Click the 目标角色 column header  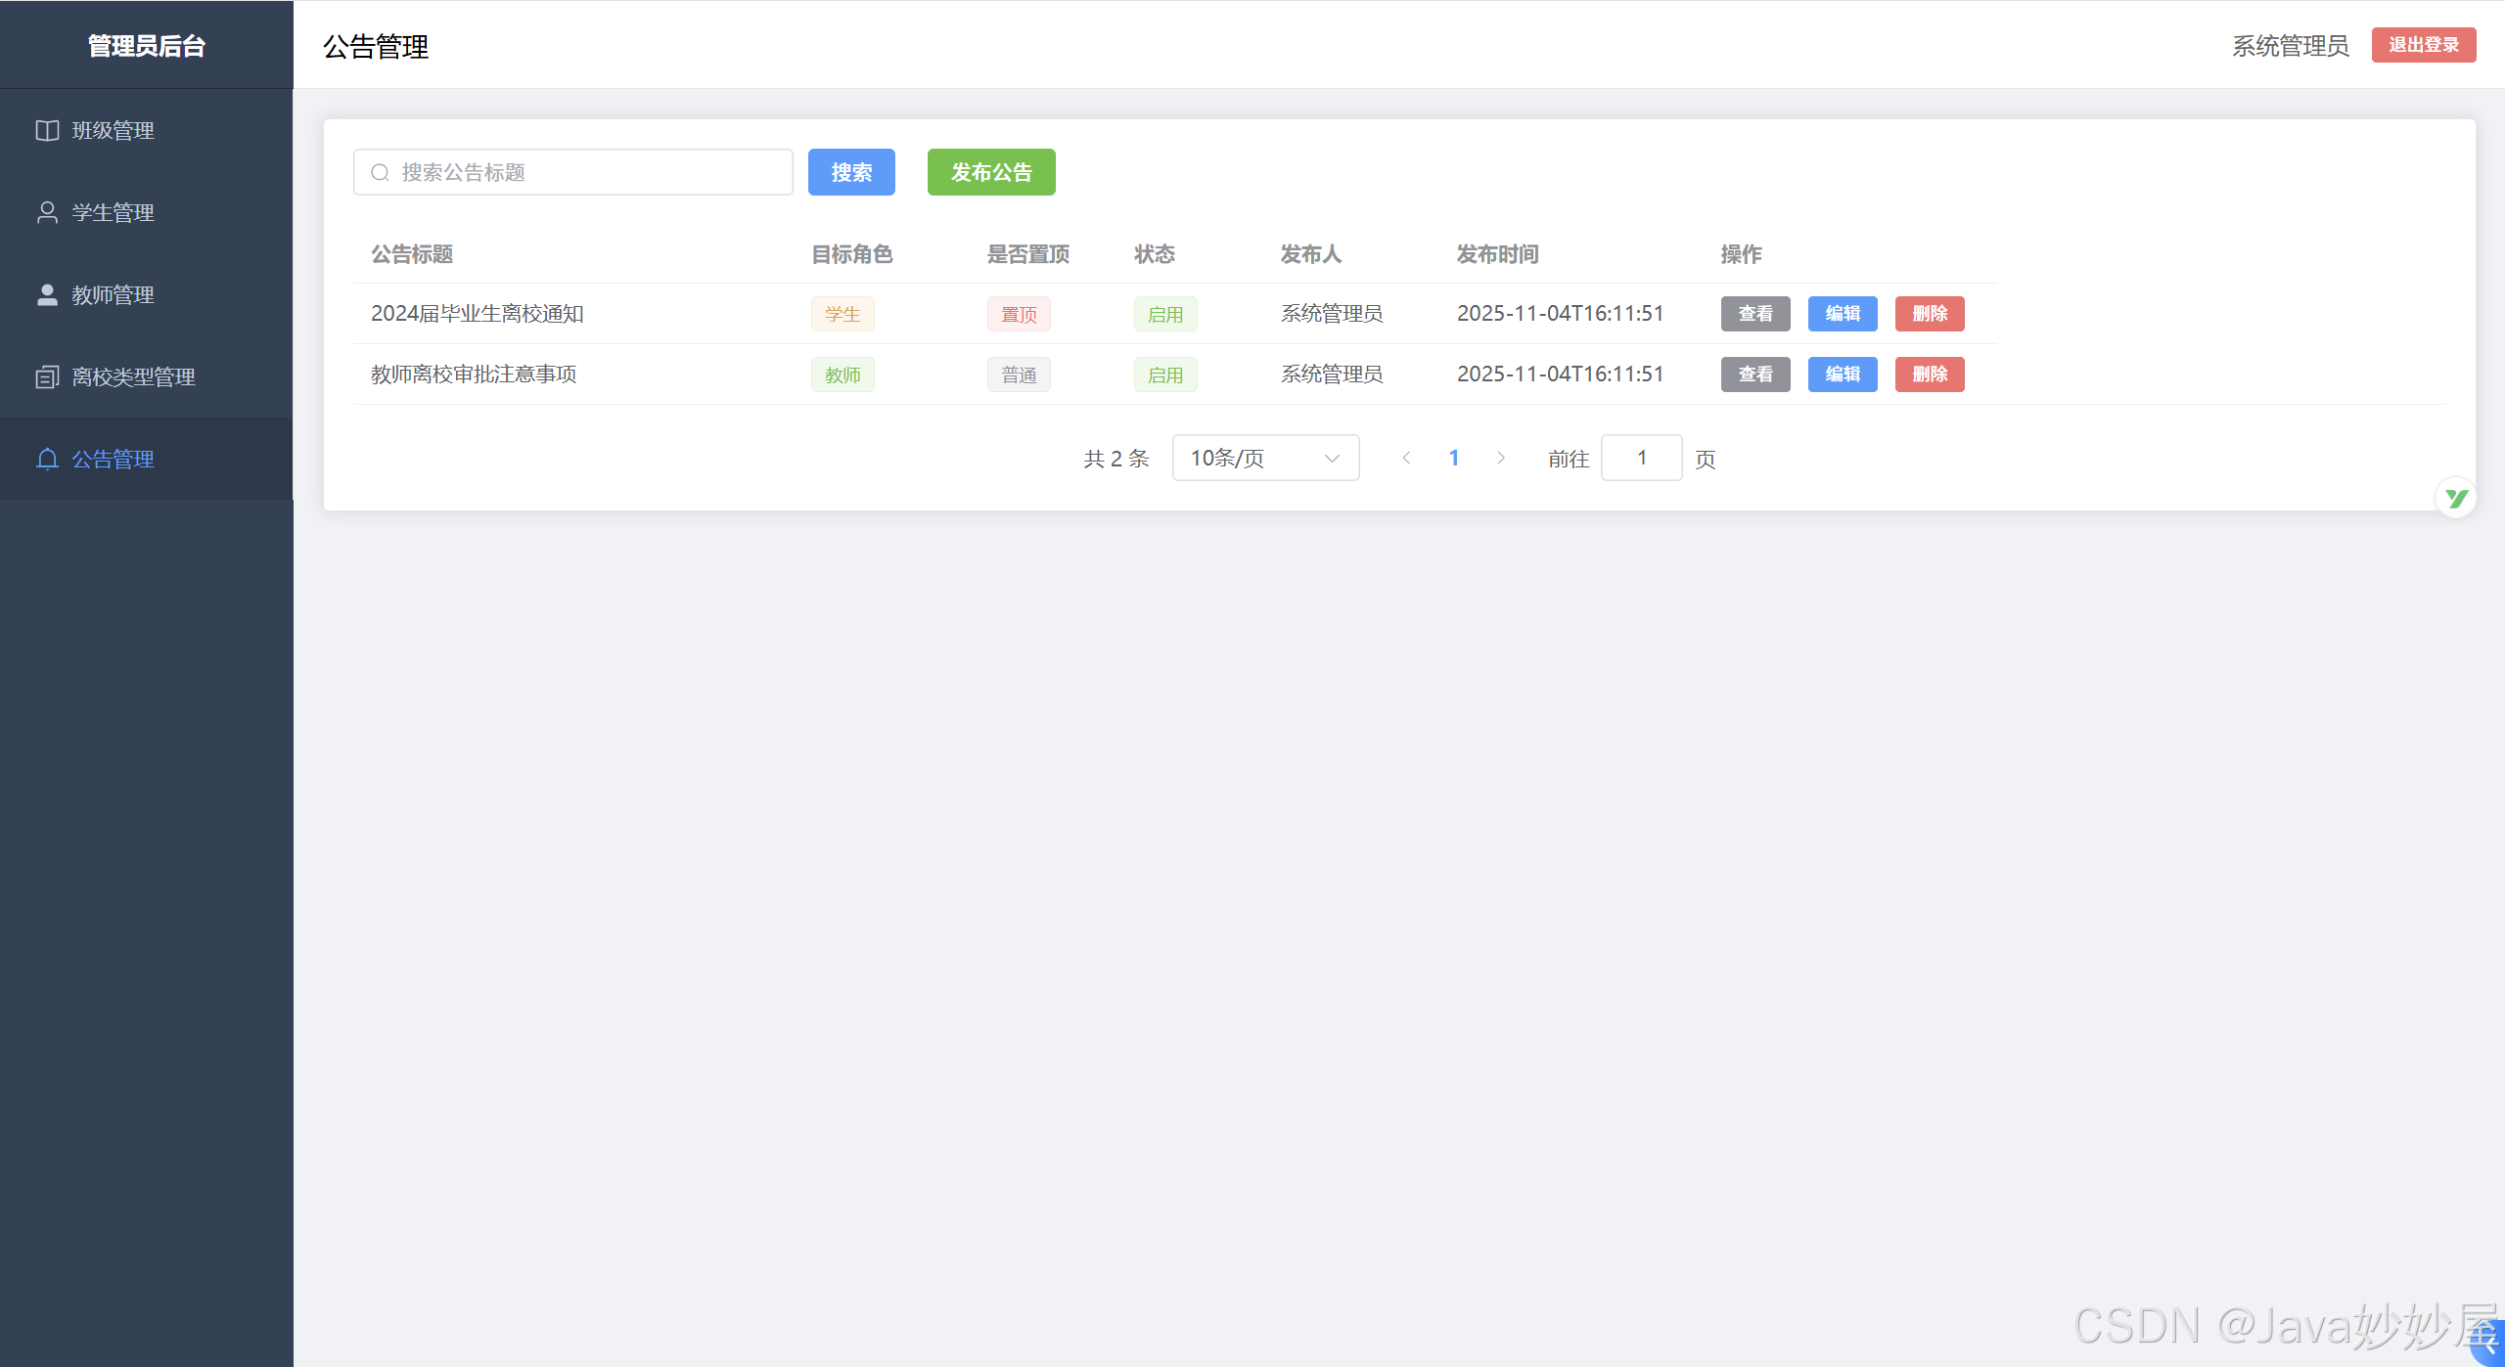tap(852, 254)
